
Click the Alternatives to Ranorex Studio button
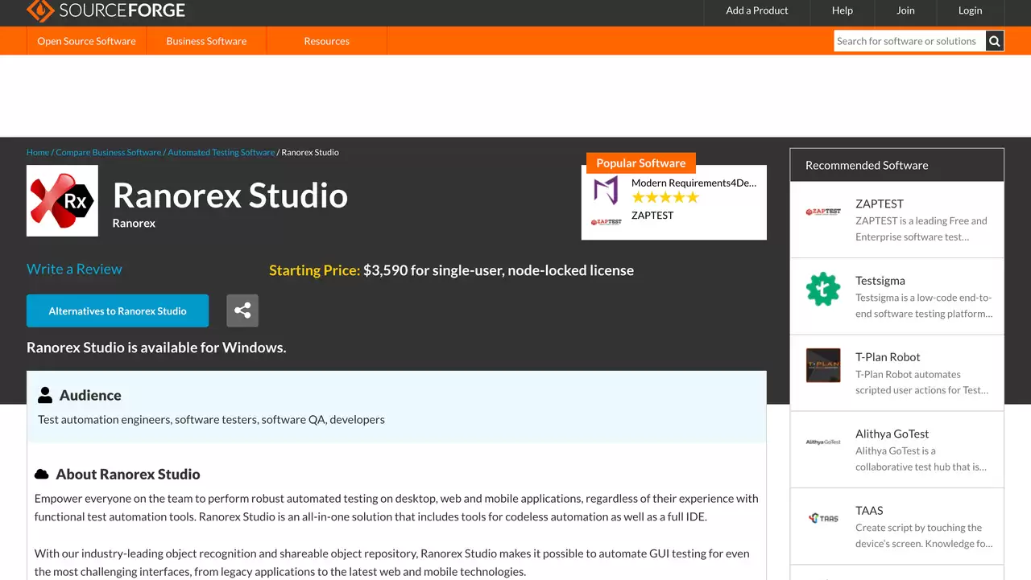(x=118, y=311)
